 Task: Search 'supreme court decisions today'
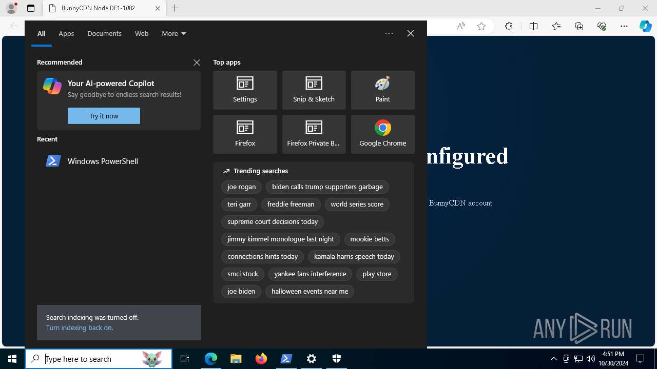click(x=273, y=222)
